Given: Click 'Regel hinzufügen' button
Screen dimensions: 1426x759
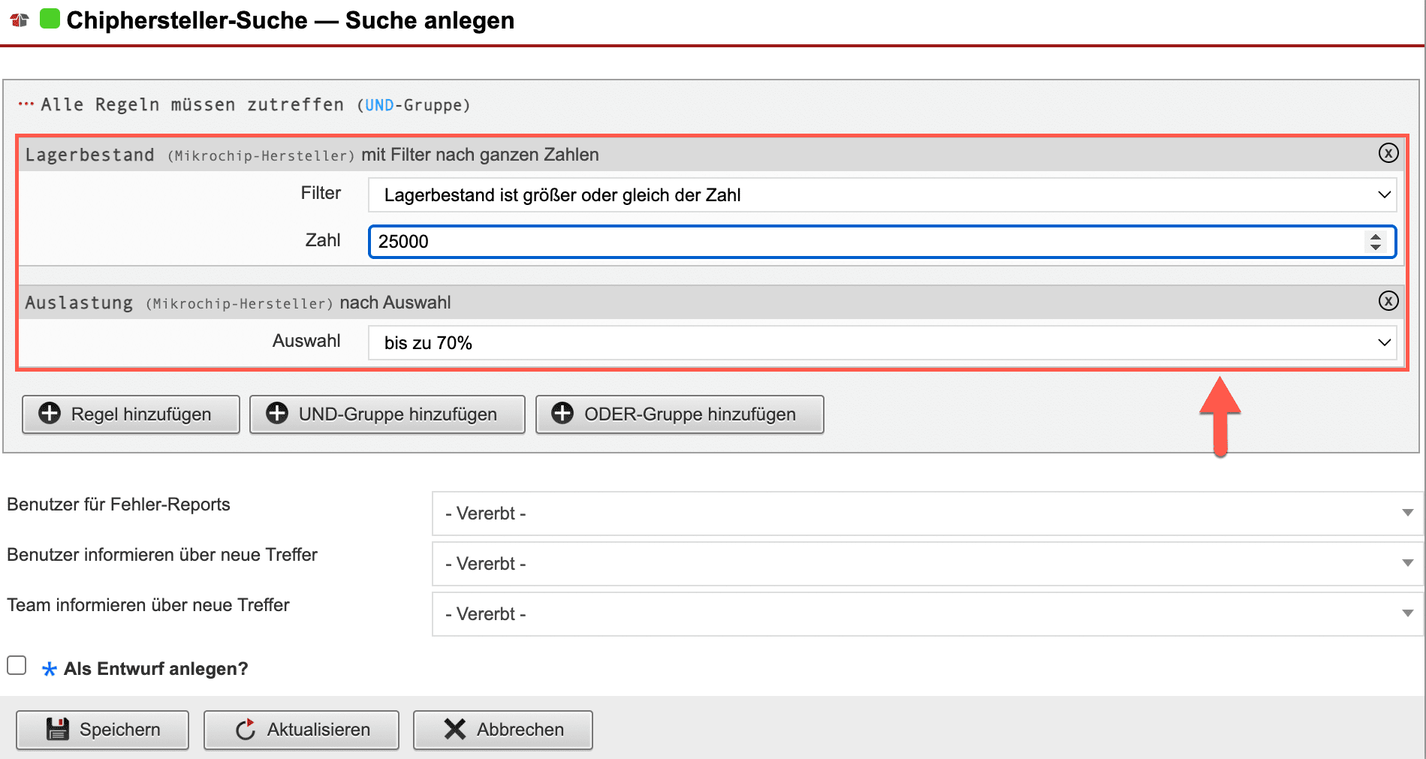Looking at the screenshot, I should coord(131,414).
